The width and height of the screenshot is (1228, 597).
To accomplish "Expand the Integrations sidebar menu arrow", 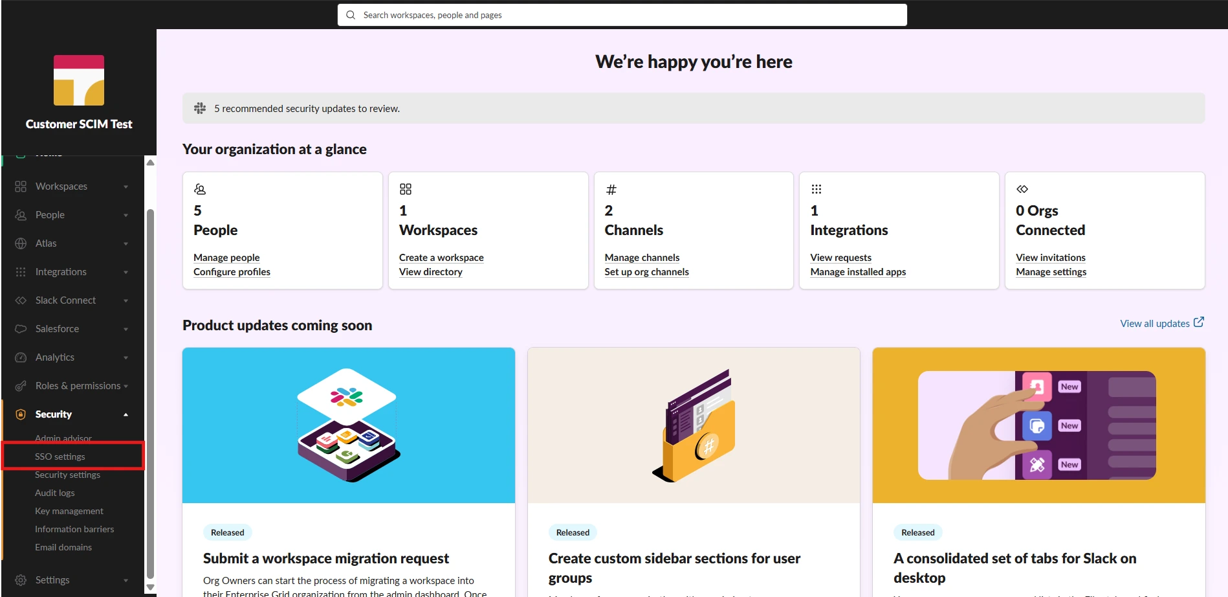I will [x=126, y=272].
